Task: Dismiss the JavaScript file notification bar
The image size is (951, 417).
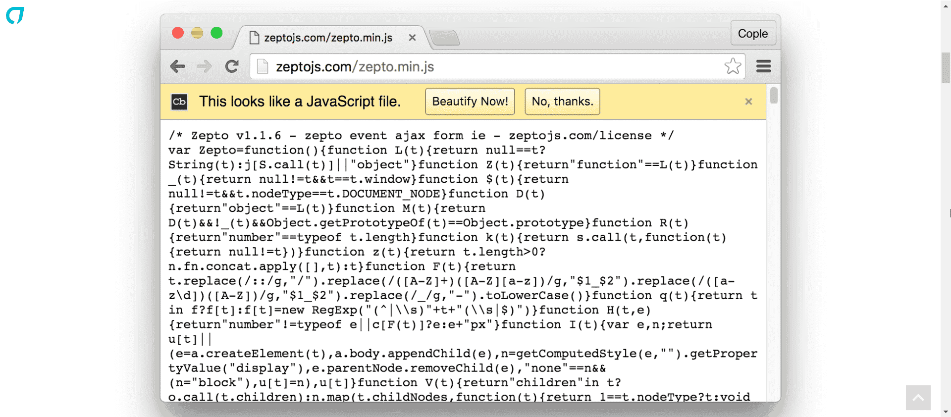Action: 748,102
